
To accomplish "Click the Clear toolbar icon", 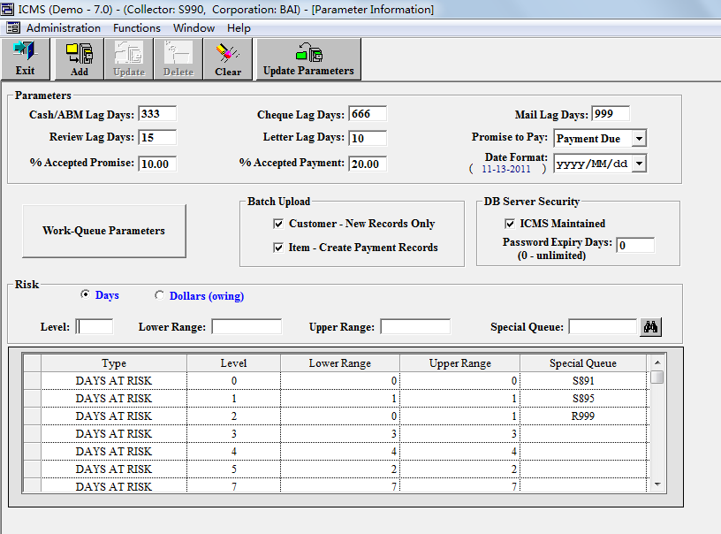I will (x=228, y=59).
